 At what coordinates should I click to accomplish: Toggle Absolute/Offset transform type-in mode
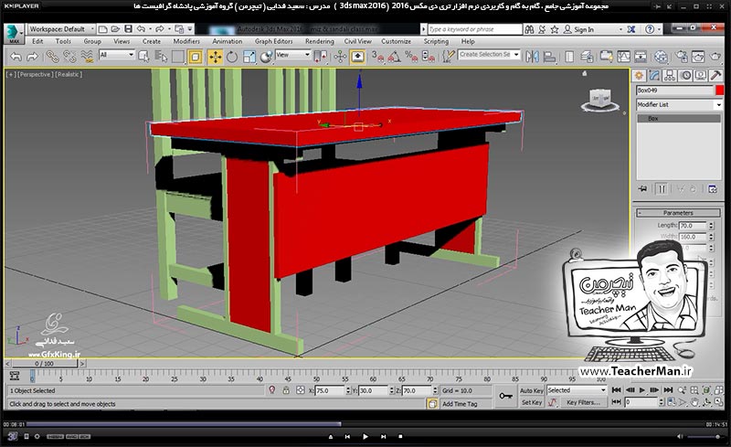[301, 390]
